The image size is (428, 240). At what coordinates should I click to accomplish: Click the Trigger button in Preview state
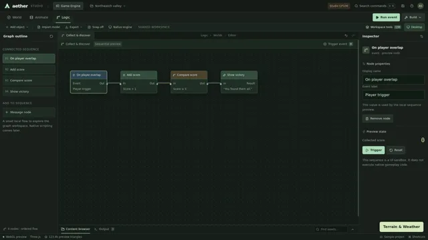[x=373, y=150]
